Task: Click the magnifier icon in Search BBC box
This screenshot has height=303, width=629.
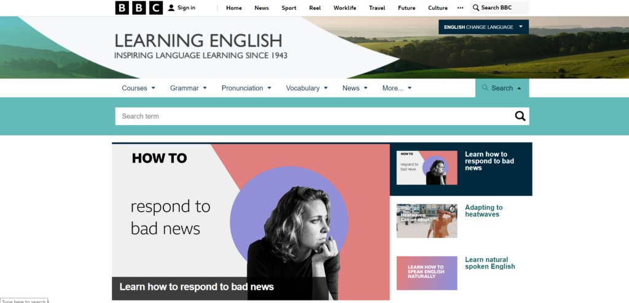Action: click(x=476, y=8)
